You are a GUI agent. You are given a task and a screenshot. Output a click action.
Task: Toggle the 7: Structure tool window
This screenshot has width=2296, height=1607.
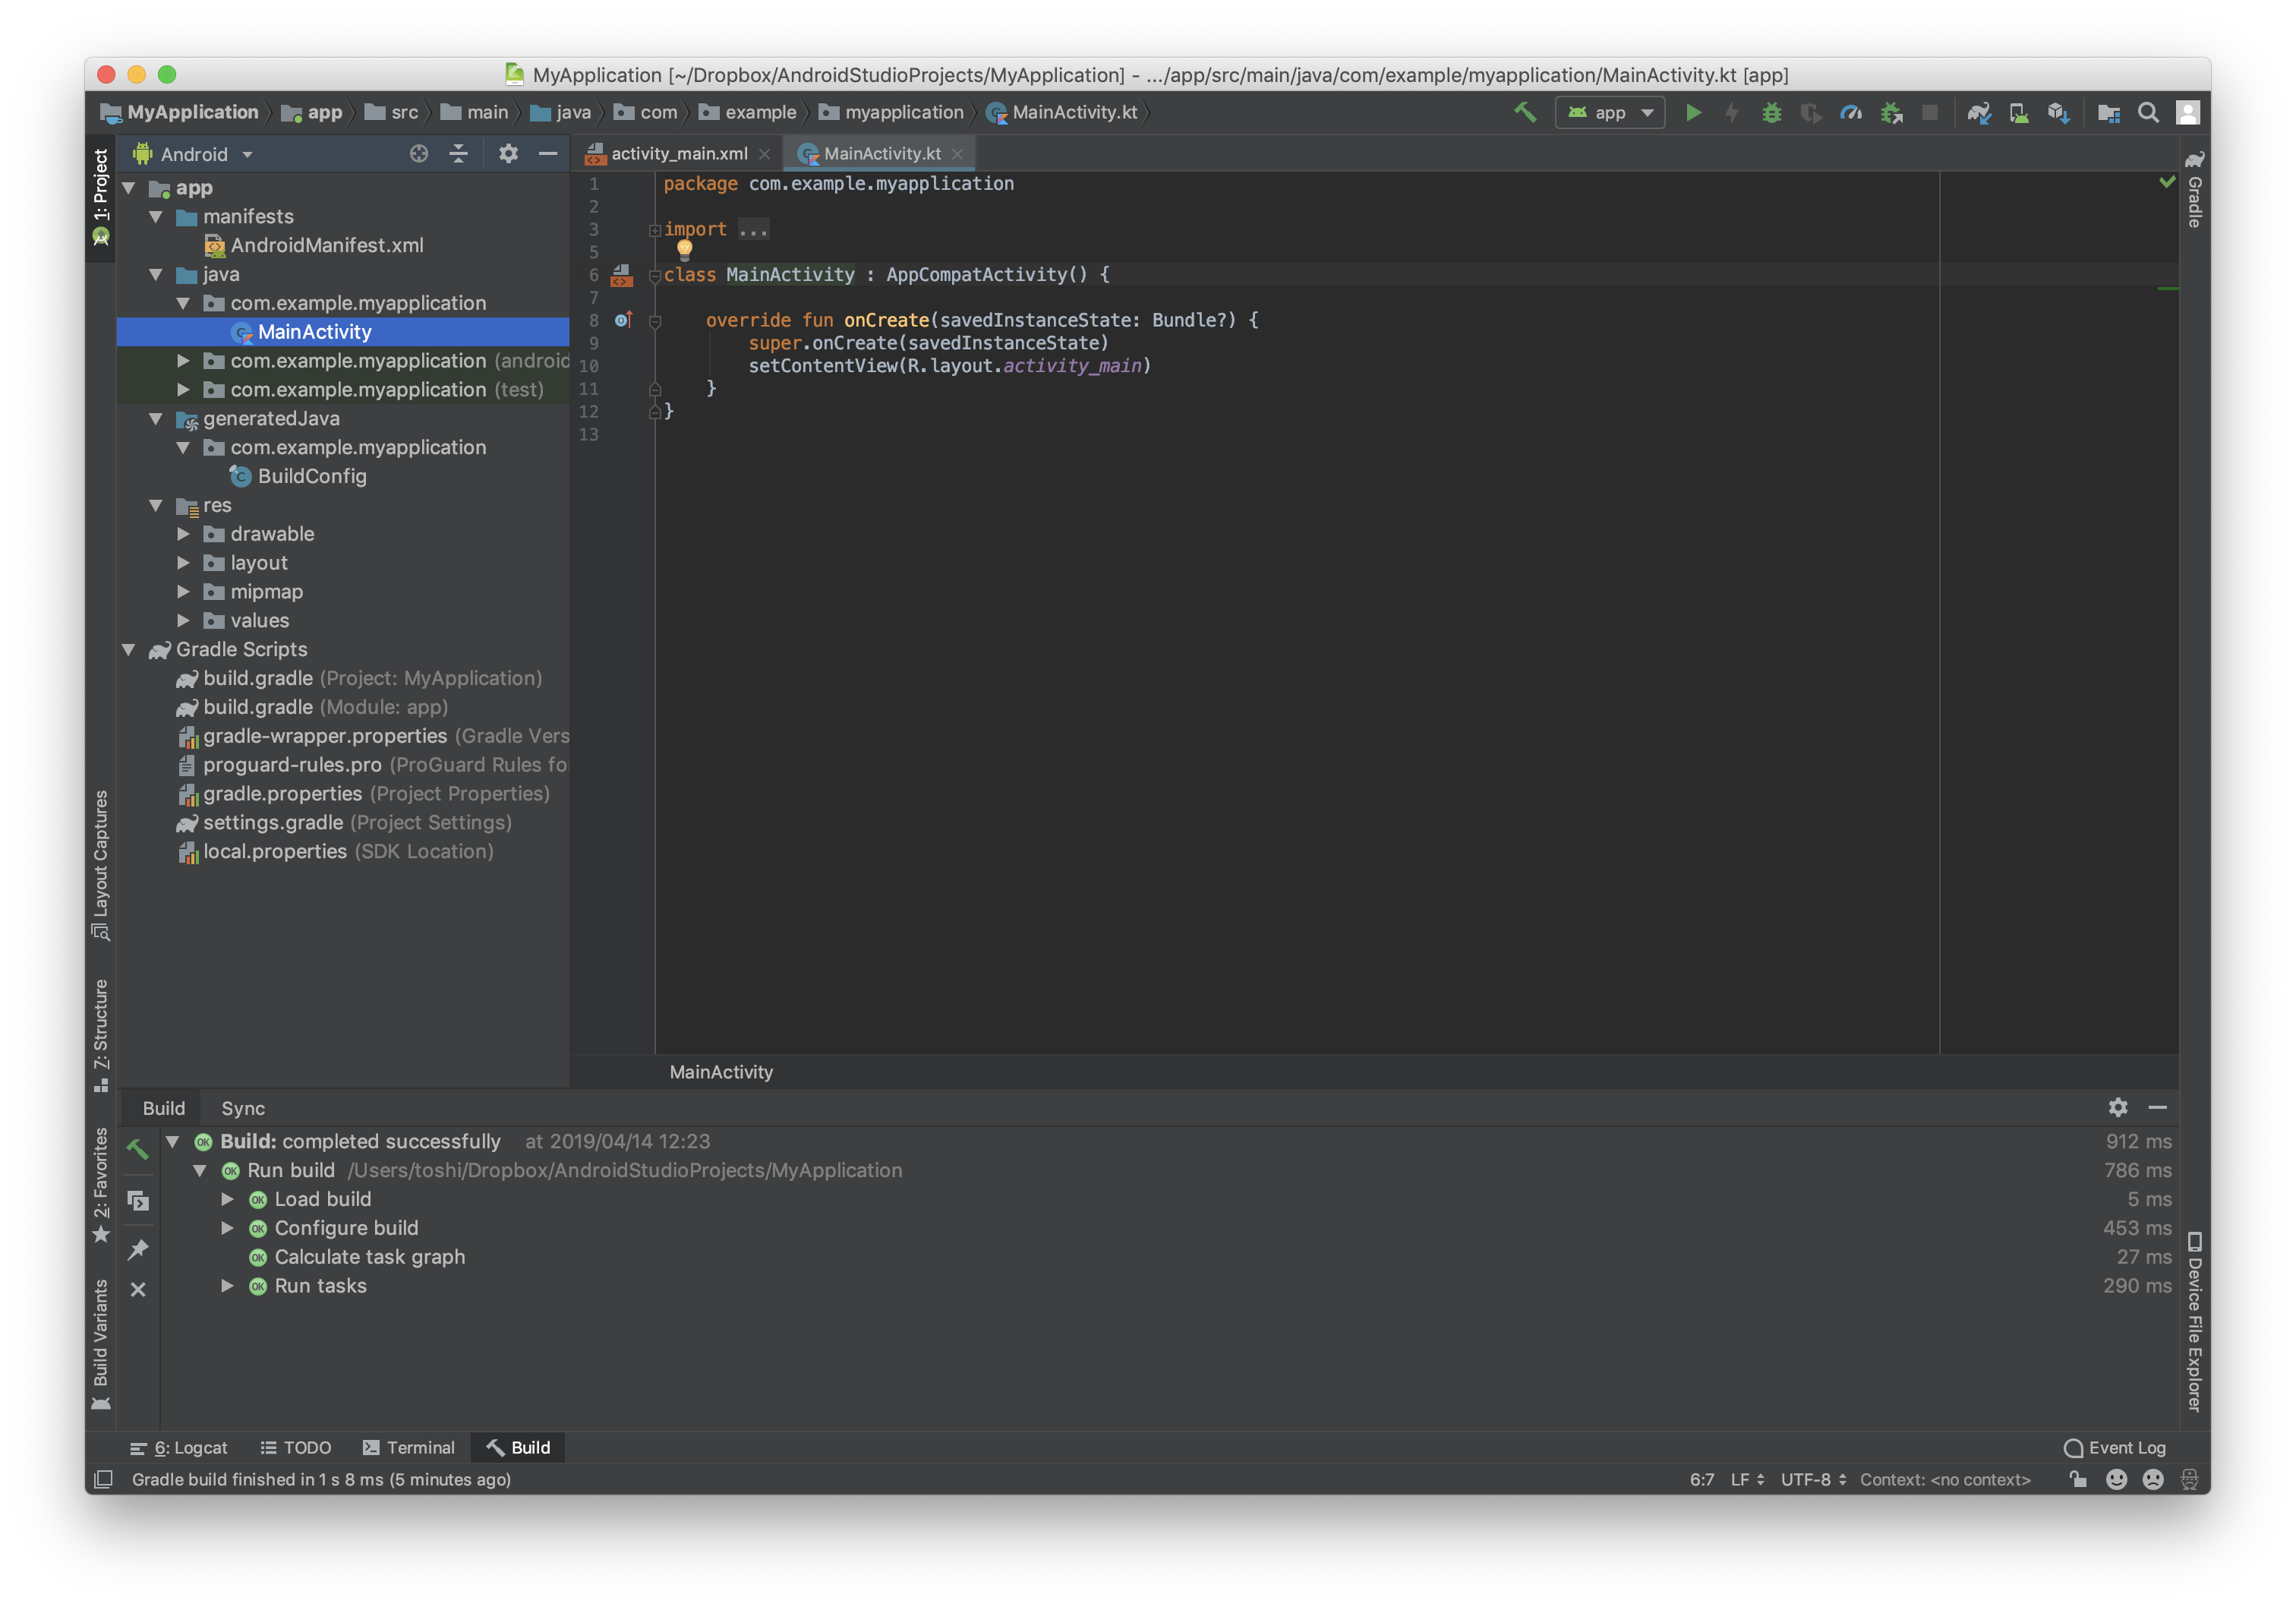pos(101,1035)
